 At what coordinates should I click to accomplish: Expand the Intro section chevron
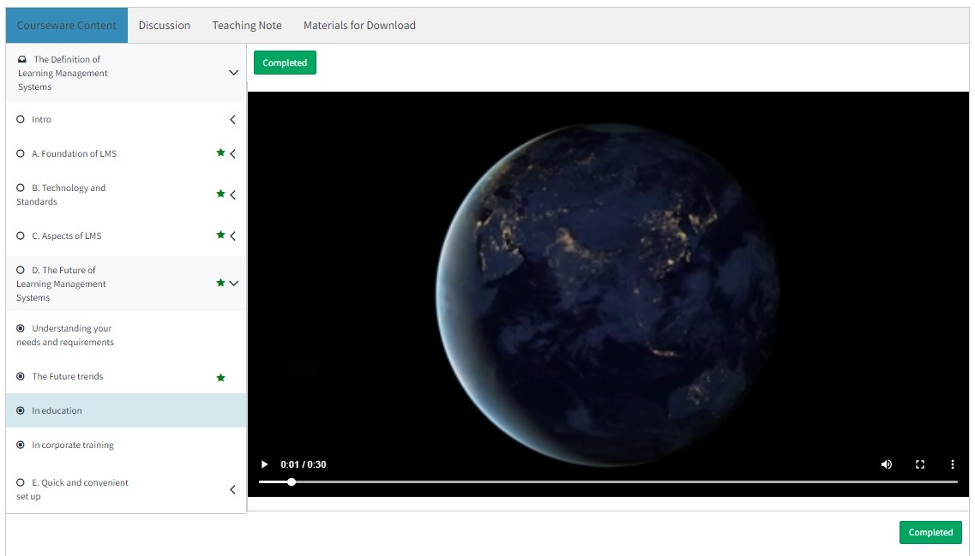(232, 120)
